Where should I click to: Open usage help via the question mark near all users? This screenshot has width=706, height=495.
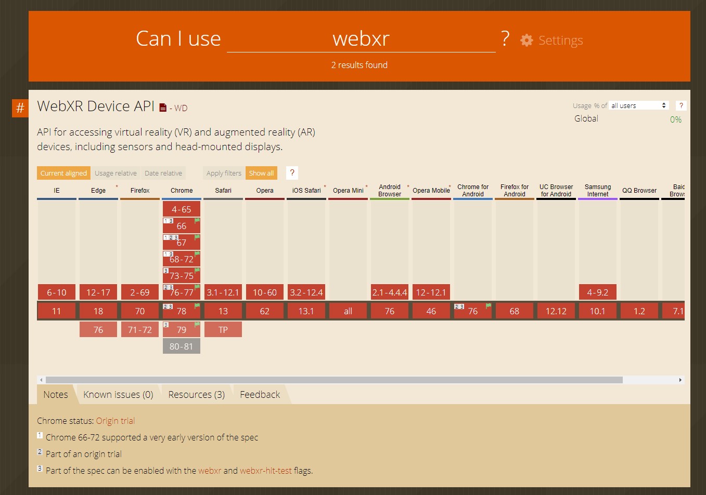(x=681, y=105)
